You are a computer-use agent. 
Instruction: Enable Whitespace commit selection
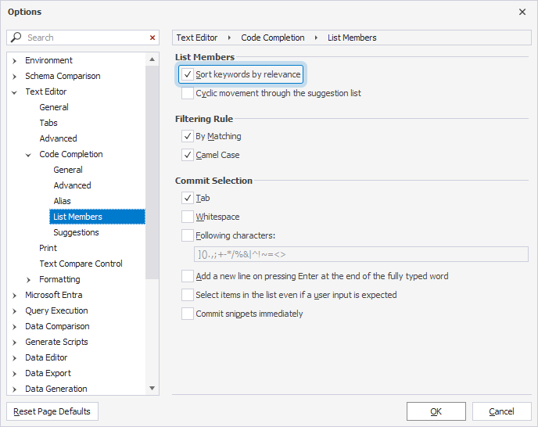(188, 217)
